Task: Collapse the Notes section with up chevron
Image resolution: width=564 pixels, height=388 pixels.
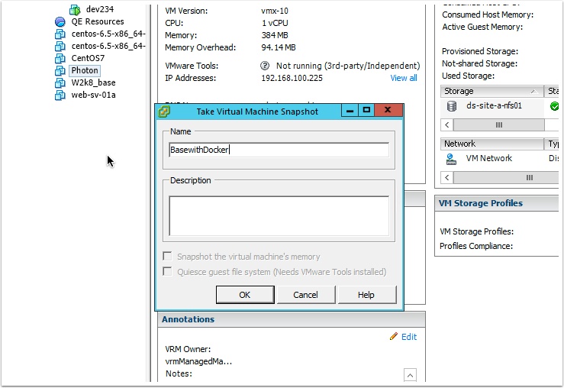Action: tap(411, 375)
